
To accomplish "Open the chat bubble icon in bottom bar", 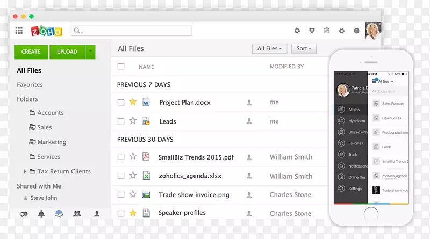I will click(x=59, y=214).
